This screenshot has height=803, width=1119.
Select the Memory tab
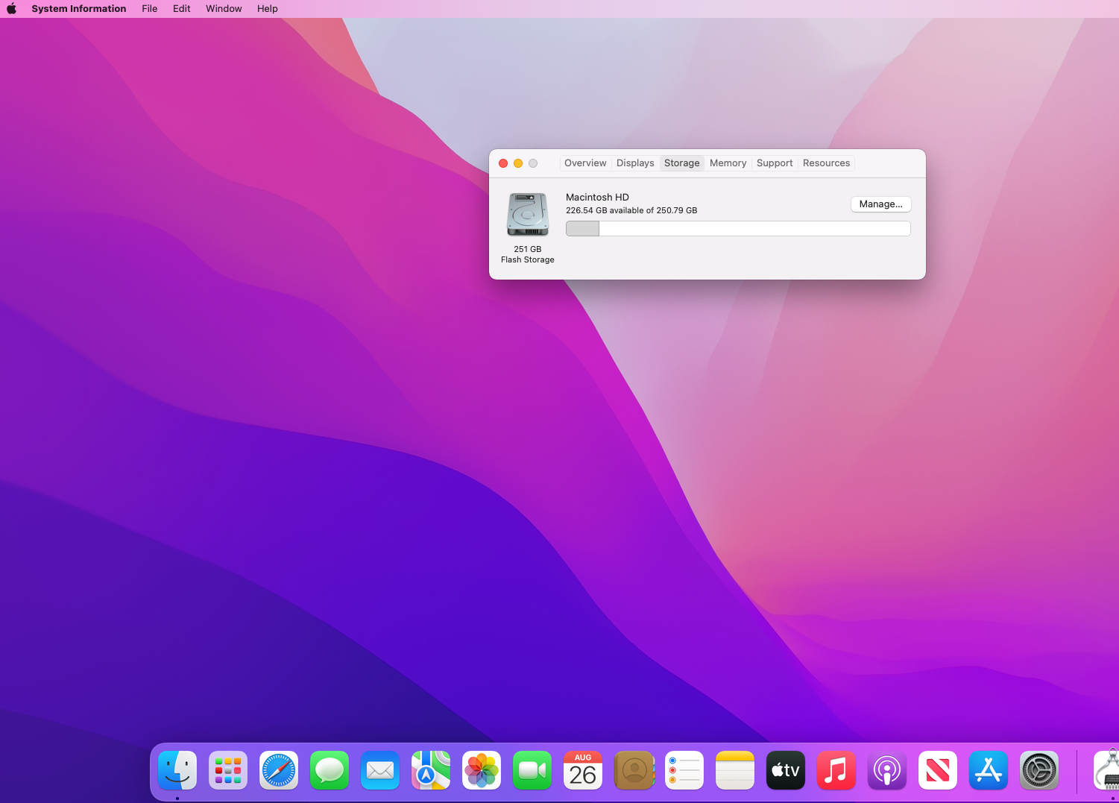(x=728, y=163)
